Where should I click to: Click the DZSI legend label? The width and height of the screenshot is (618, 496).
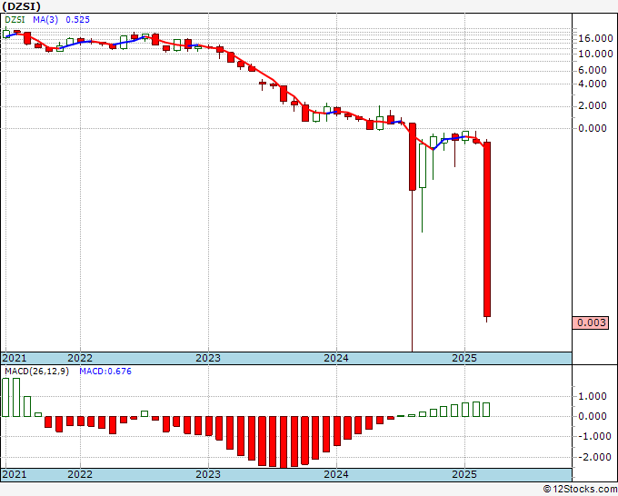pyautogui.click(x=15, y=20)
